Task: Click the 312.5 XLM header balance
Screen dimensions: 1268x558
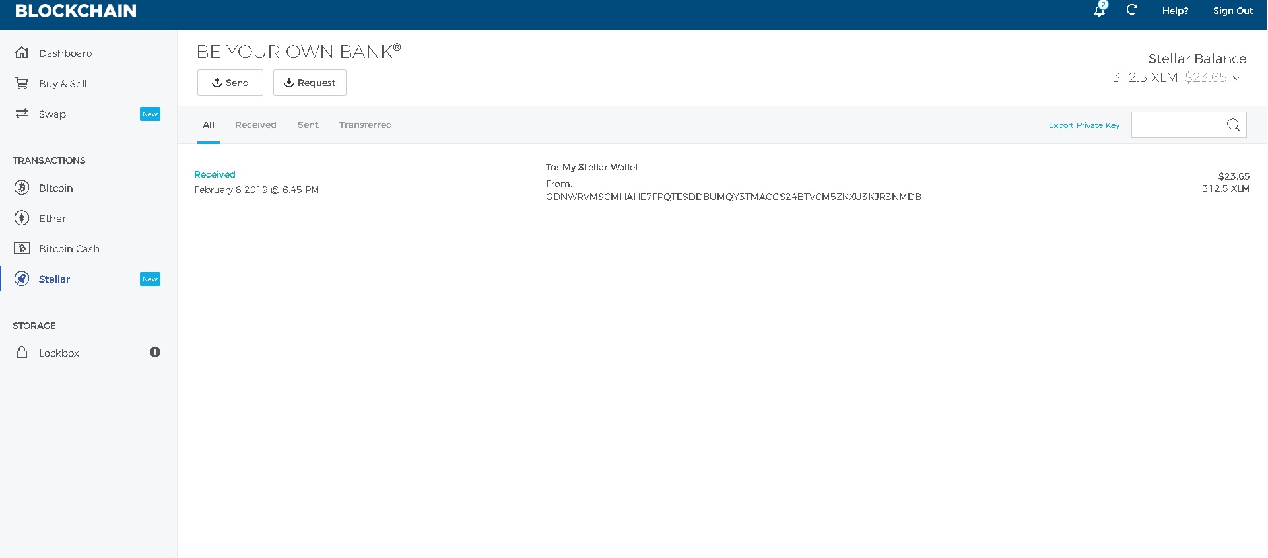Action: (x=1145, y=77)
